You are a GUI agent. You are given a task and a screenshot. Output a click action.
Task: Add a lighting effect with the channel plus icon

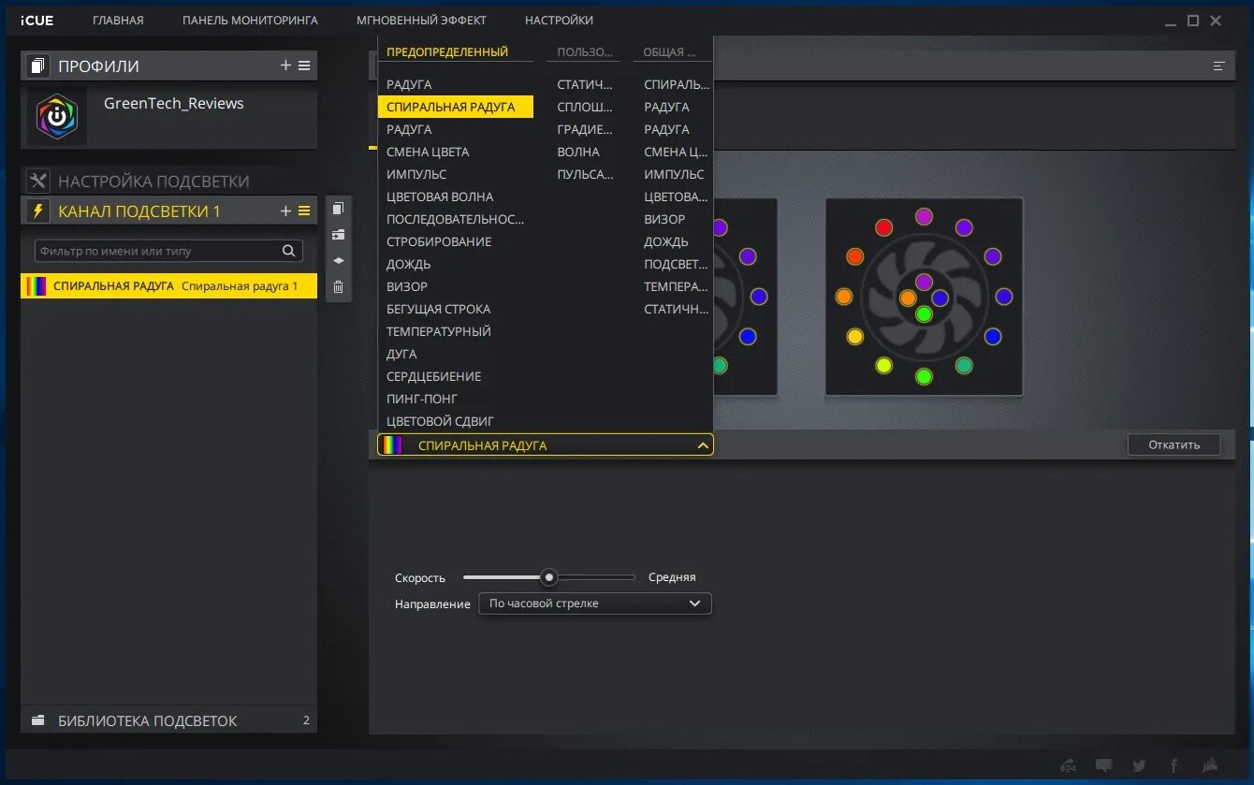(285, 211)
